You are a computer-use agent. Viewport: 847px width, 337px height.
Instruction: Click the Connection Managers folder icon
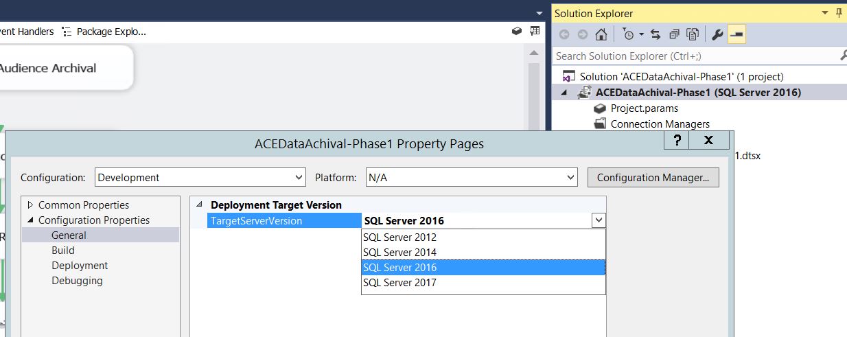tap(600, 124)
